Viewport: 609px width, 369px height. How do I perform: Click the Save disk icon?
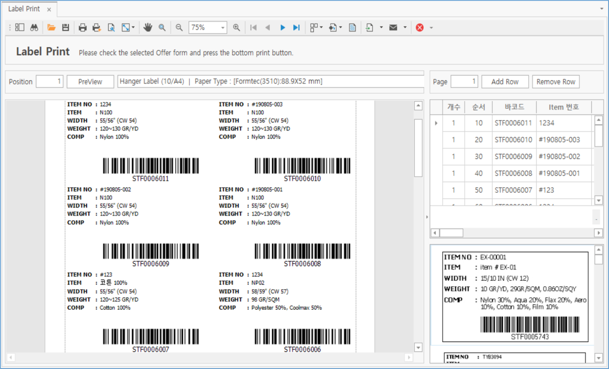click(x=66, y=27)
